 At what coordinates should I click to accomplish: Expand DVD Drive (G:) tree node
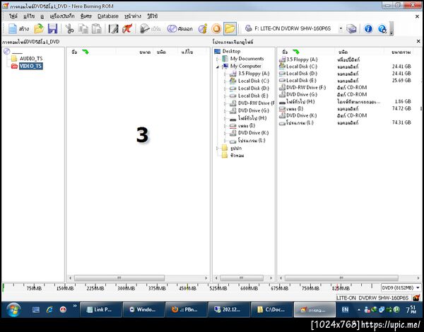tap(225, 110)
